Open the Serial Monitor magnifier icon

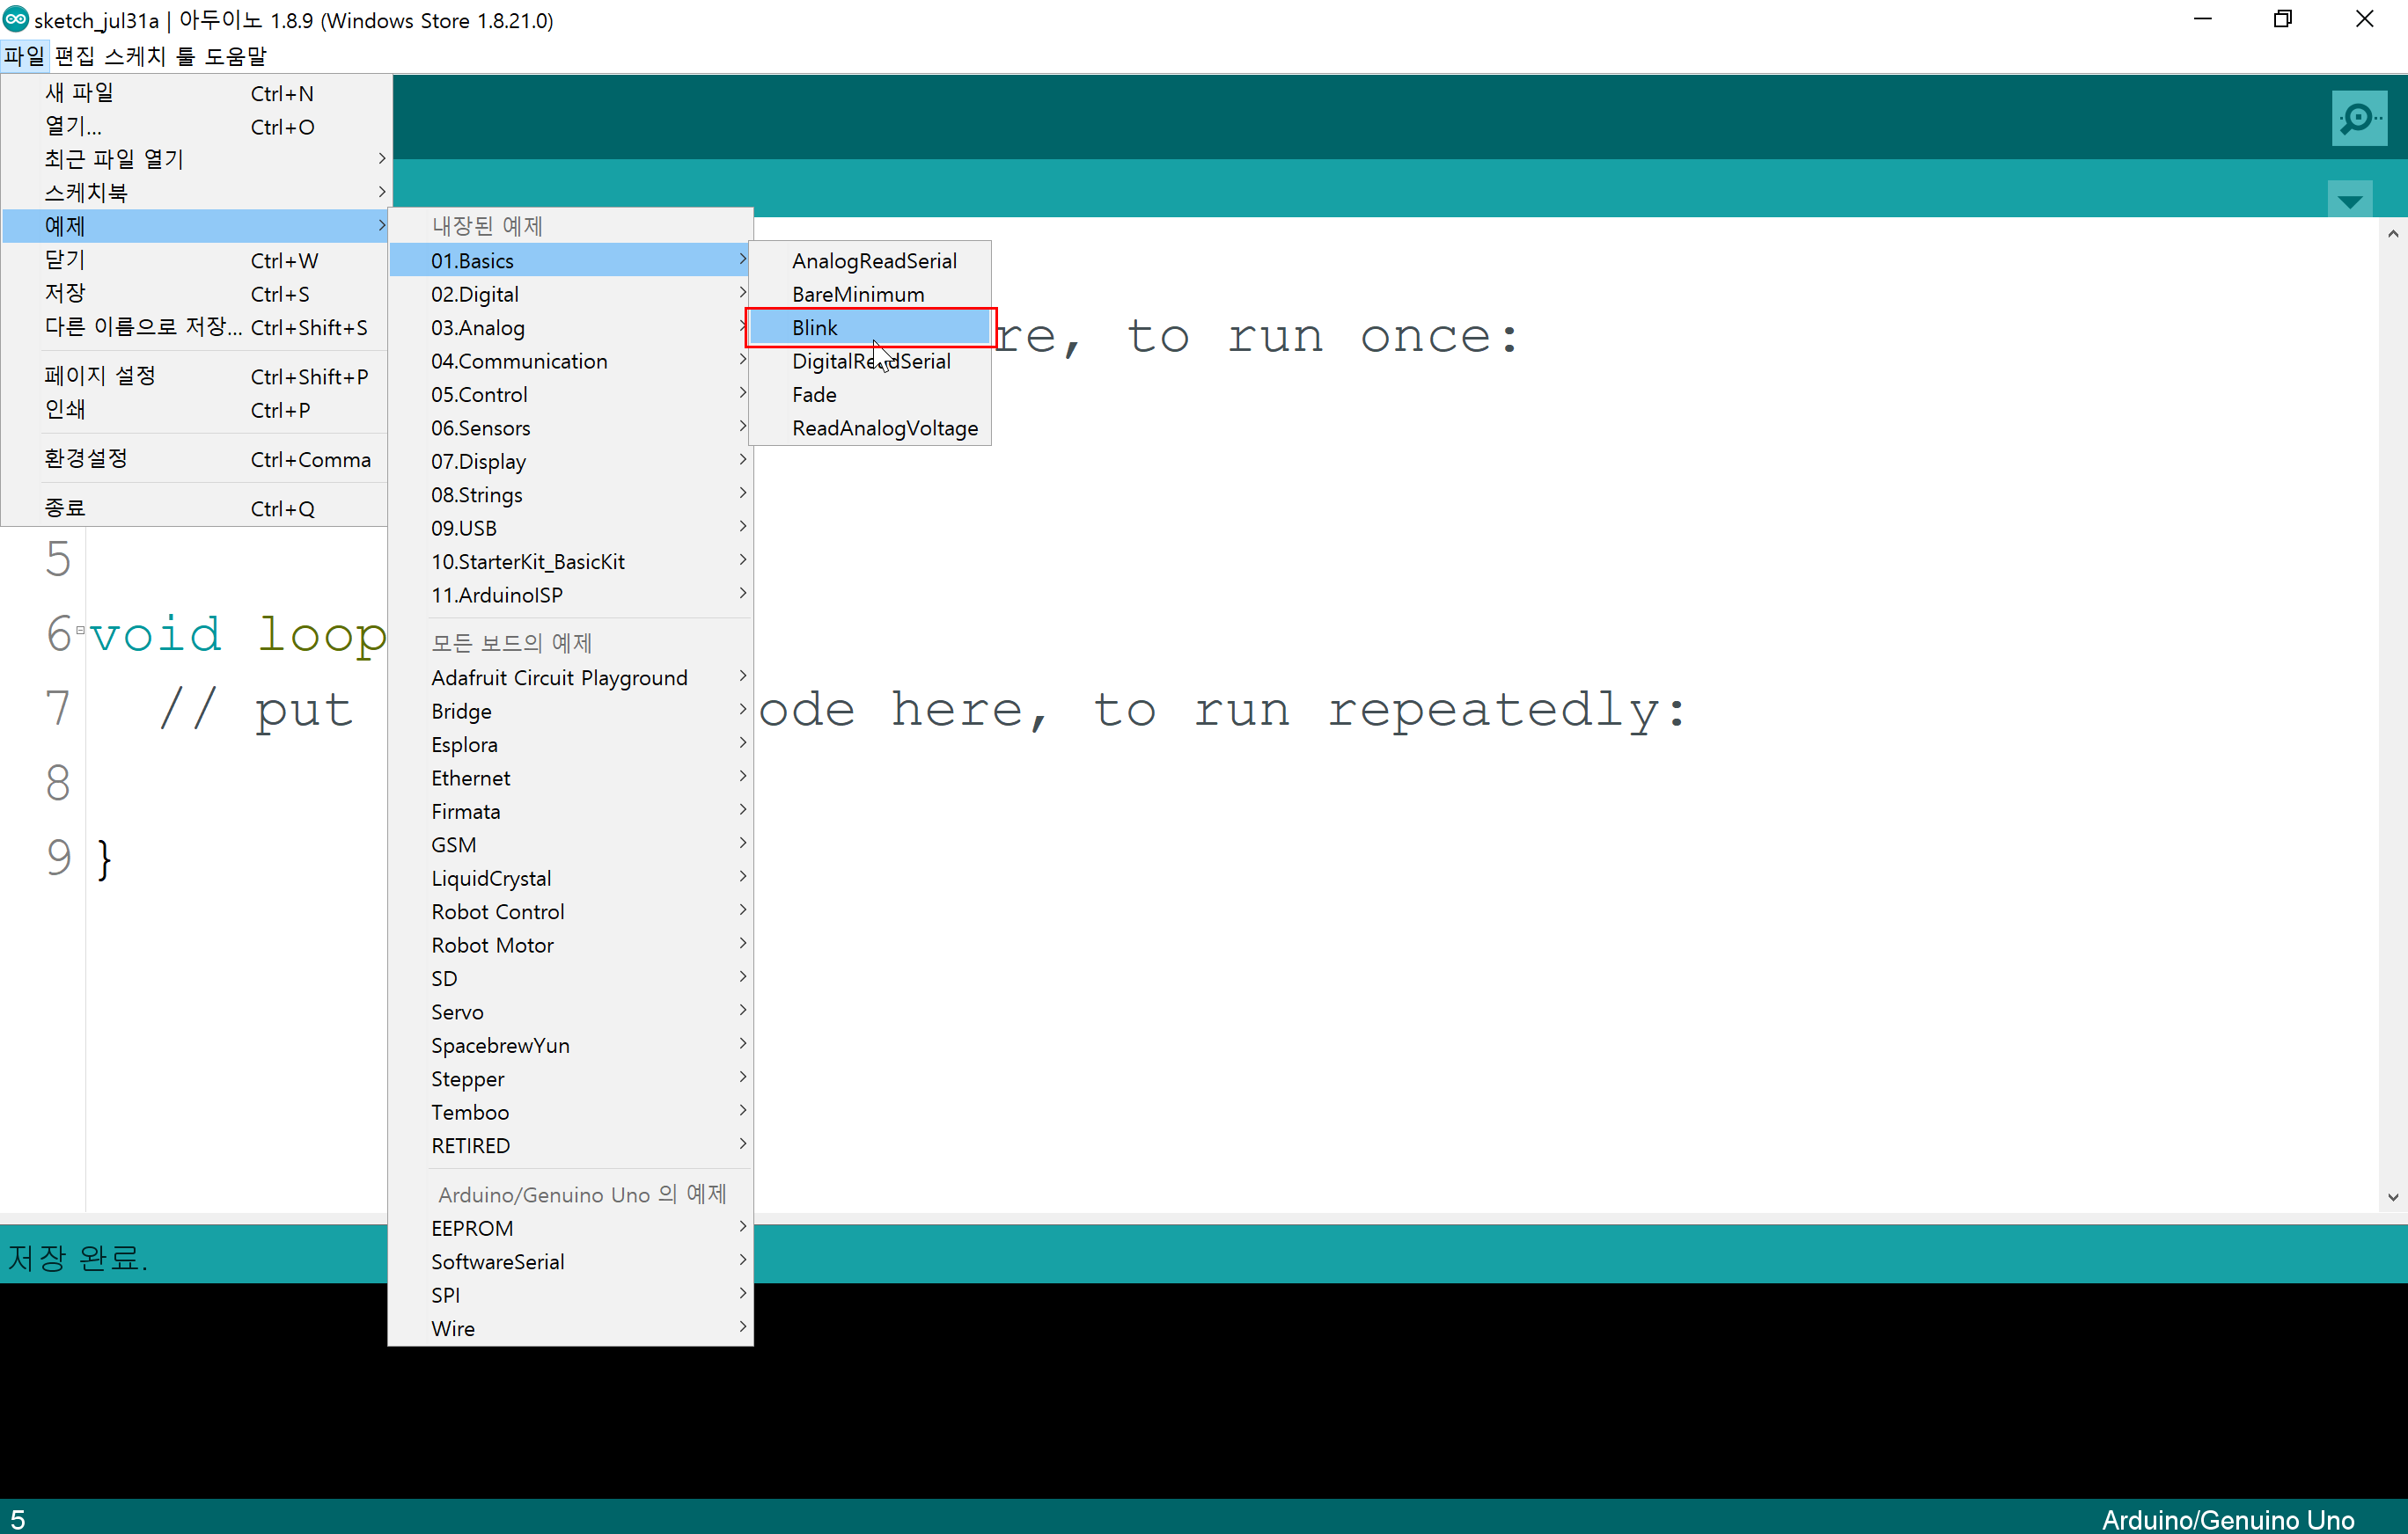tap(2358, 119)
